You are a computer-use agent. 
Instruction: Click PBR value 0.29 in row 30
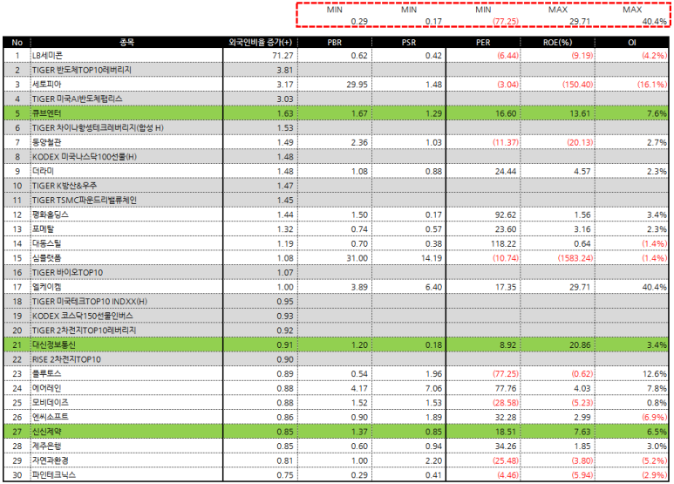(359, 475)
